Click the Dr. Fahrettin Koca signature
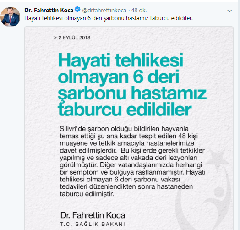This screenshot has width=240, height=230. (x=93, y=215)
